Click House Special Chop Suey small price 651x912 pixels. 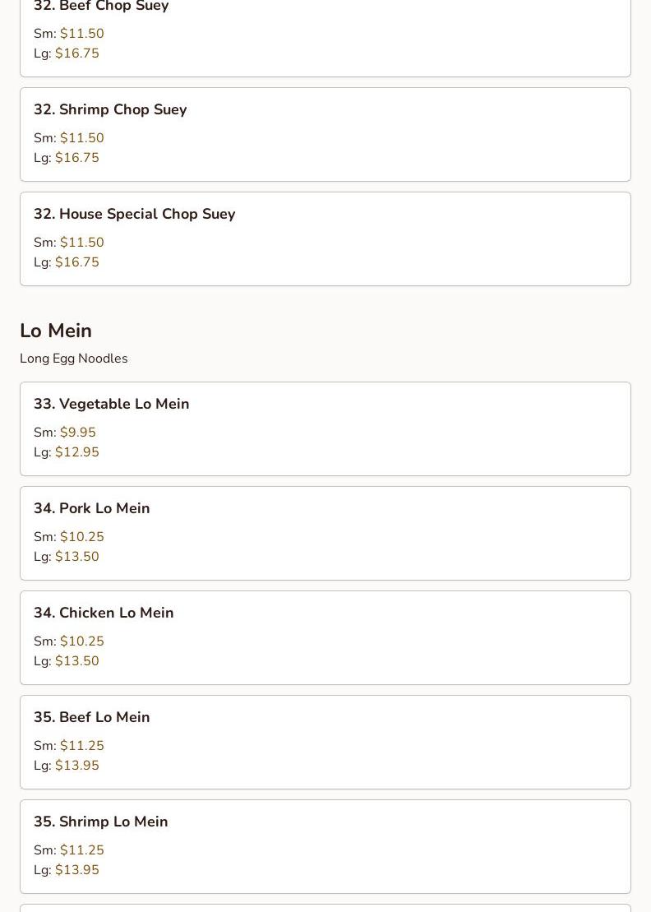(x=82, y=243)
